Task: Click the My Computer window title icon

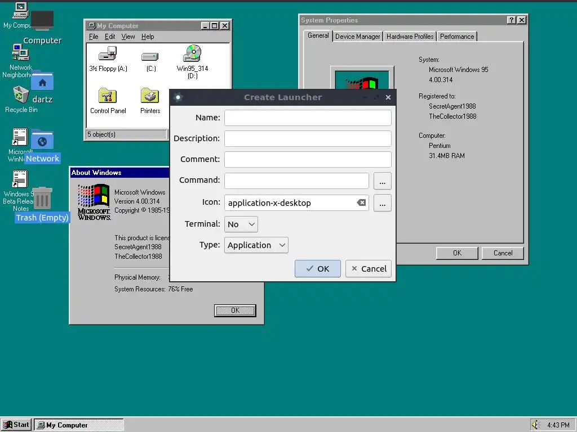Action: [92, 26]
